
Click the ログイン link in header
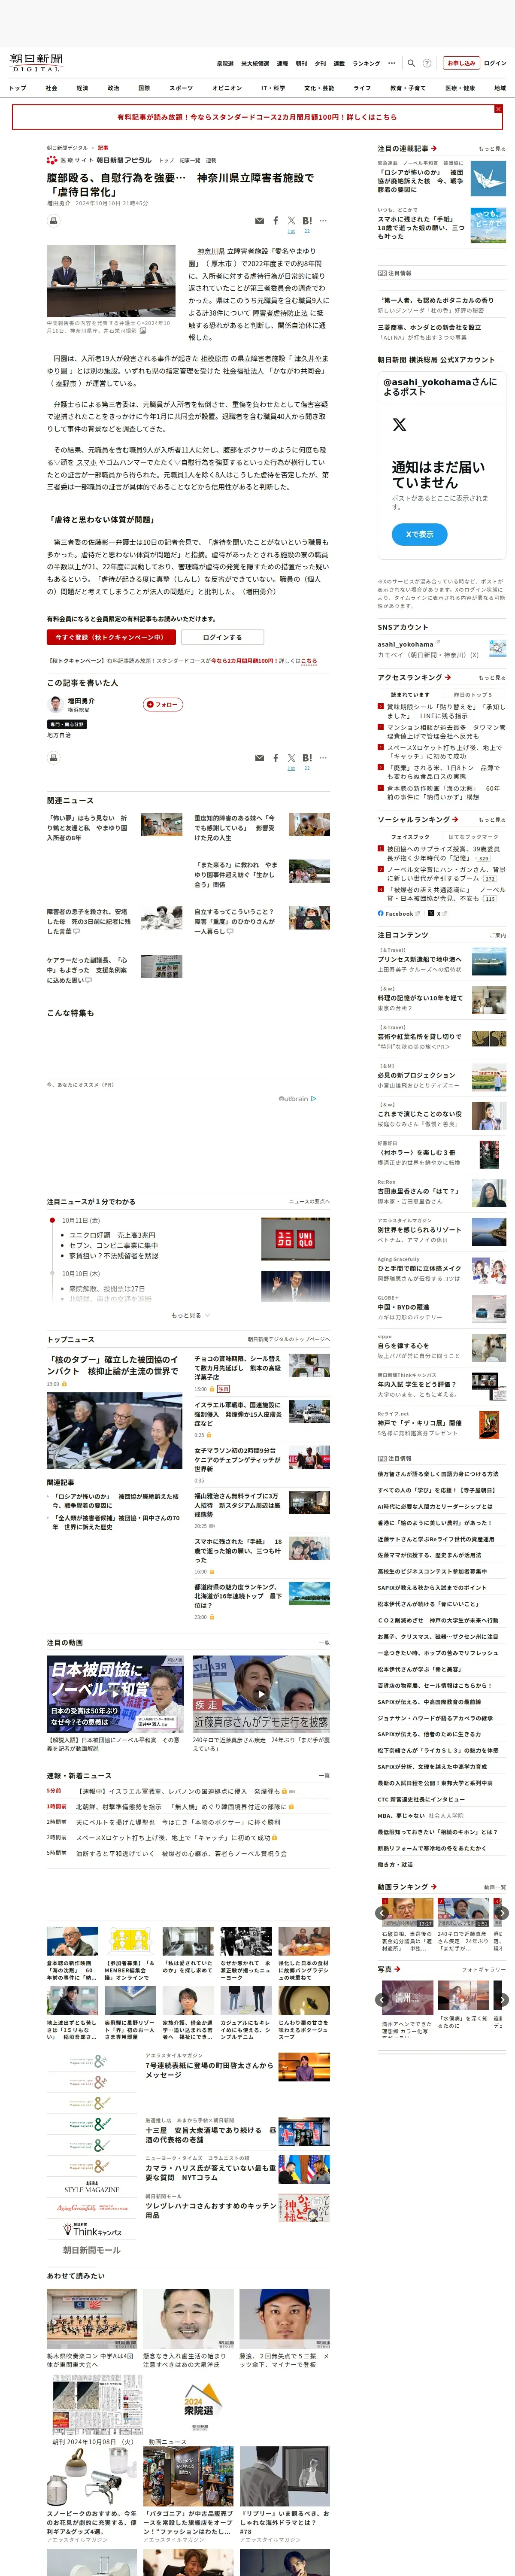(x=495, y=63)
